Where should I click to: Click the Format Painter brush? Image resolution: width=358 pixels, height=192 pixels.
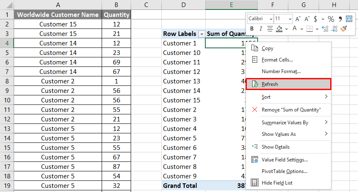pyautogui.click(x=343, y=28)
